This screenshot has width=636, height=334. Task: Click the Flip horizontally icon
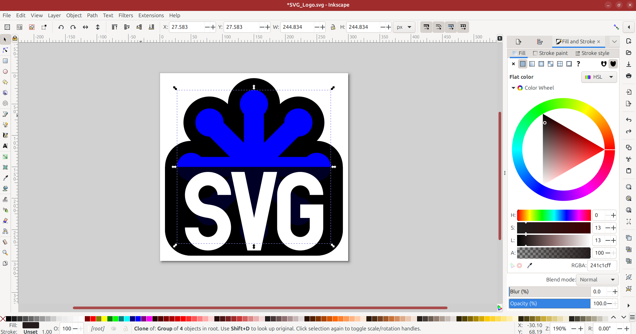pos(85,27)
